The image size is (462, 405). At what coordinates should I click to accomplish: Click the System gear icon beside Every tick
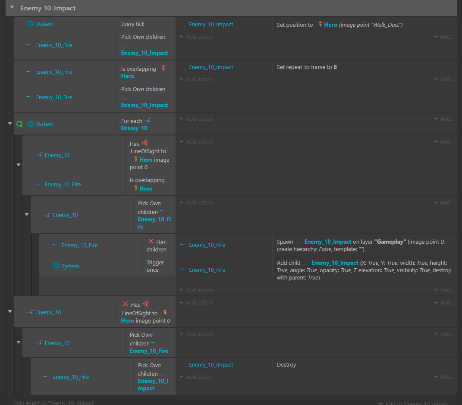coord(30,24)
